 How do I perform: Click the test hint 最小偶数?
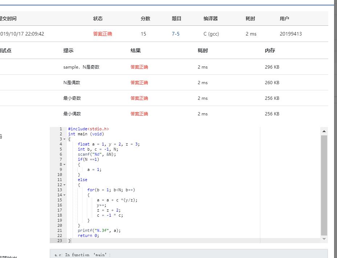(72, 114)
